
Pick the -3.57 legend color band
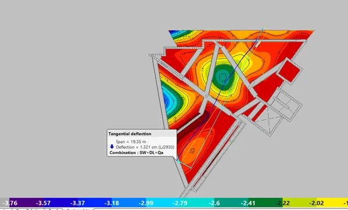tap(43, 202)
